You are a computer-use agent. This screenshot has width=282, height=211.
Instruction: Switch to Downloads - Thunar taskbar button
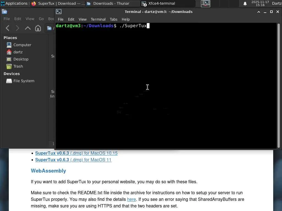point(113,3)
